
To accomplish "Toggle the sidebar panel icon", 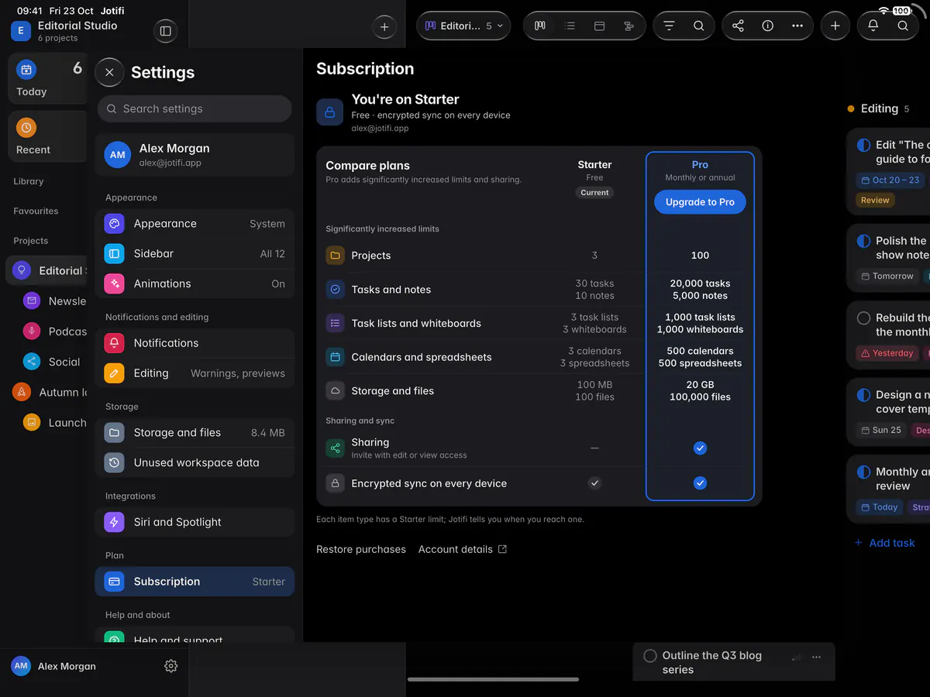I will tap(165, 31).
